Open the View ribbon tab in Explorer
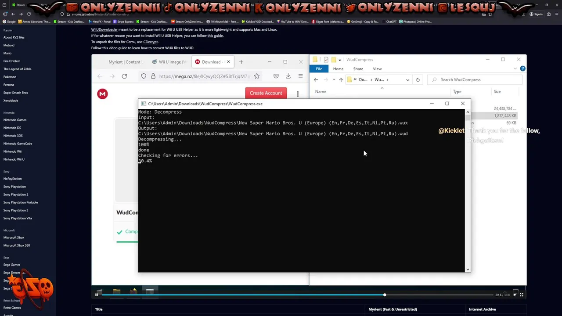Image resolution: width=562 pixels, height=316 pixels. (x=377, y=69)
